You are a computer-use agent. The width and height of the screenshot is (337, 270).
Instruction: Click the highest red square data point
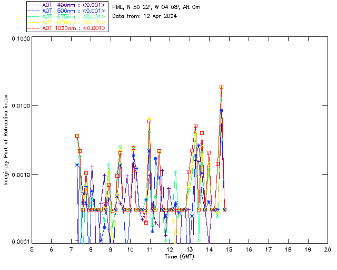tap(221, 87)
